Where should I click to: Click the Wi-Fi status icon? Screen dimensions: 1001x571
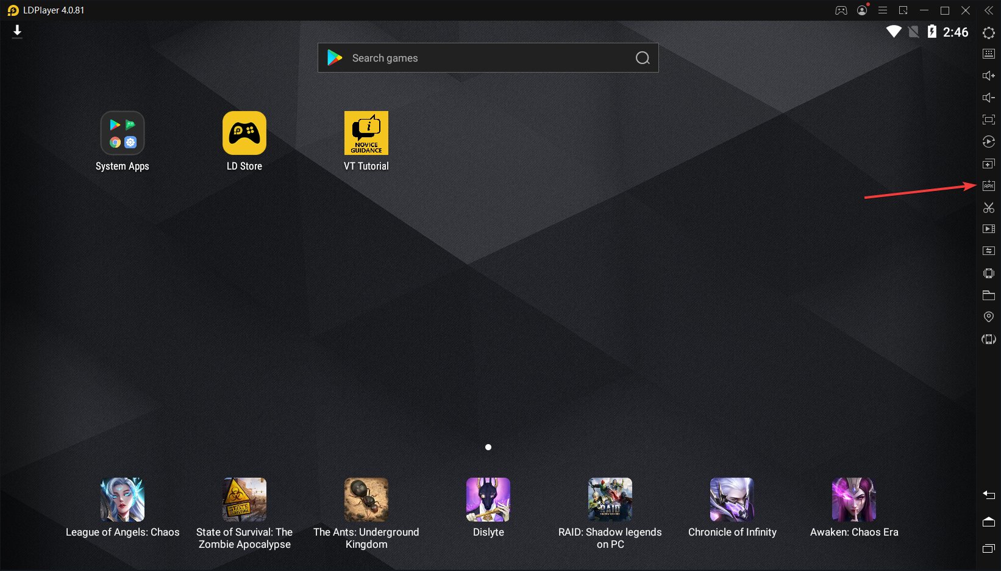point(894,32)
